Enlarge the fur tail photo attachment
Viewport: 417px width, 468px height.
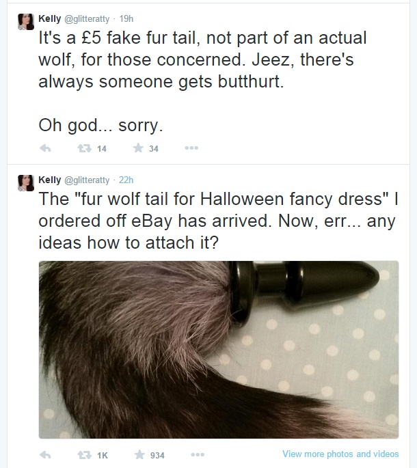[219, 350]
